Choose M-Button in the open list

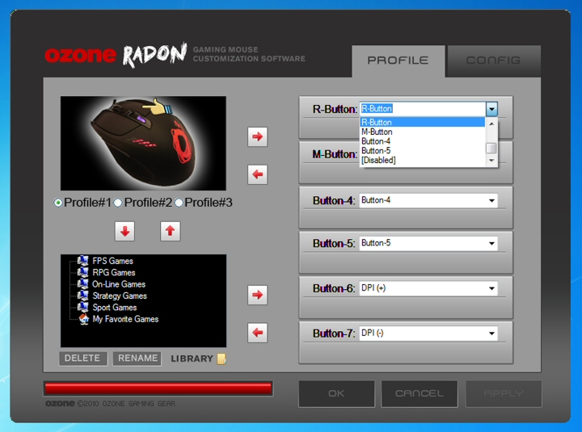(423, 132)
